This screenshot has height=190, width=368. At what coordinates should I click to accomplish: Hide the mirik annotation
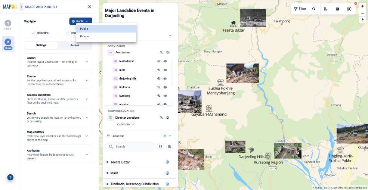tap(165, 70)
